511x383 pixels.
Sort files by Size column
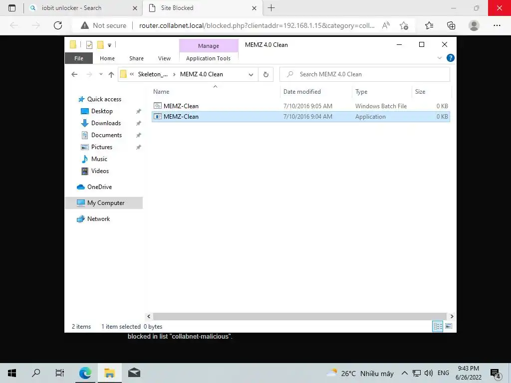click(x=432, y=92)
